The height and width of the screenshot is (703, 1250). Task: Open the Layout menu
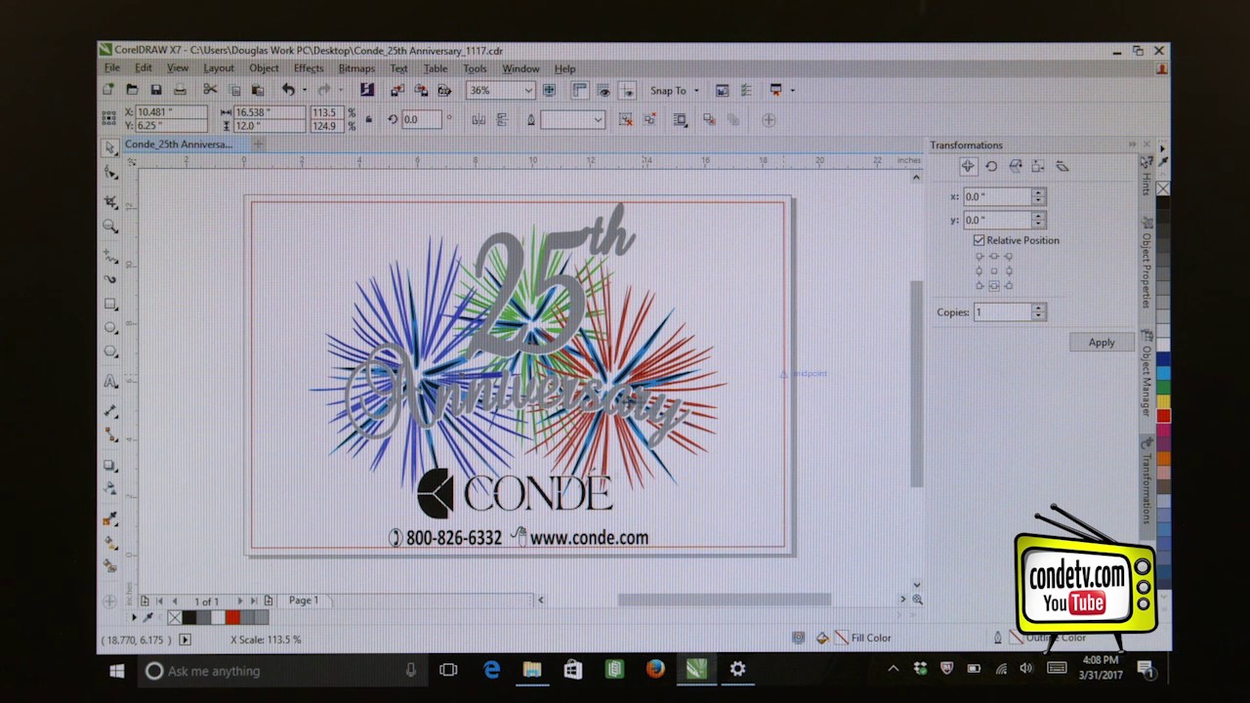(219, 68)
